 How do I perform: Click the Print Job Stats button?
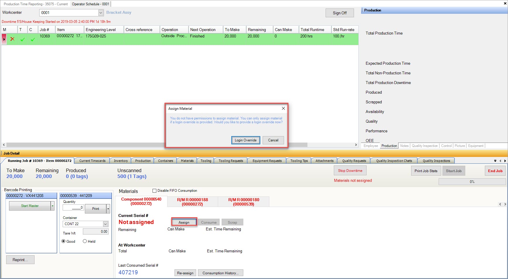pos(426,171)
